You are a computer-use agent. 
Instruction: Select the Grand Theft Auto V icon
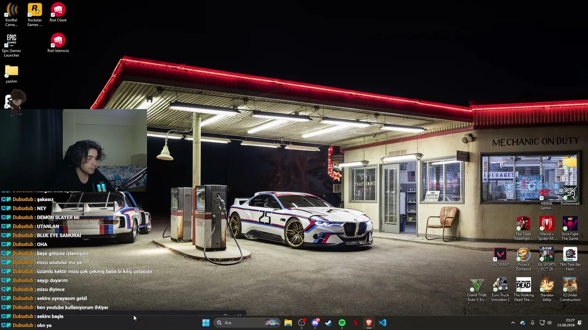tap(477, 290)
